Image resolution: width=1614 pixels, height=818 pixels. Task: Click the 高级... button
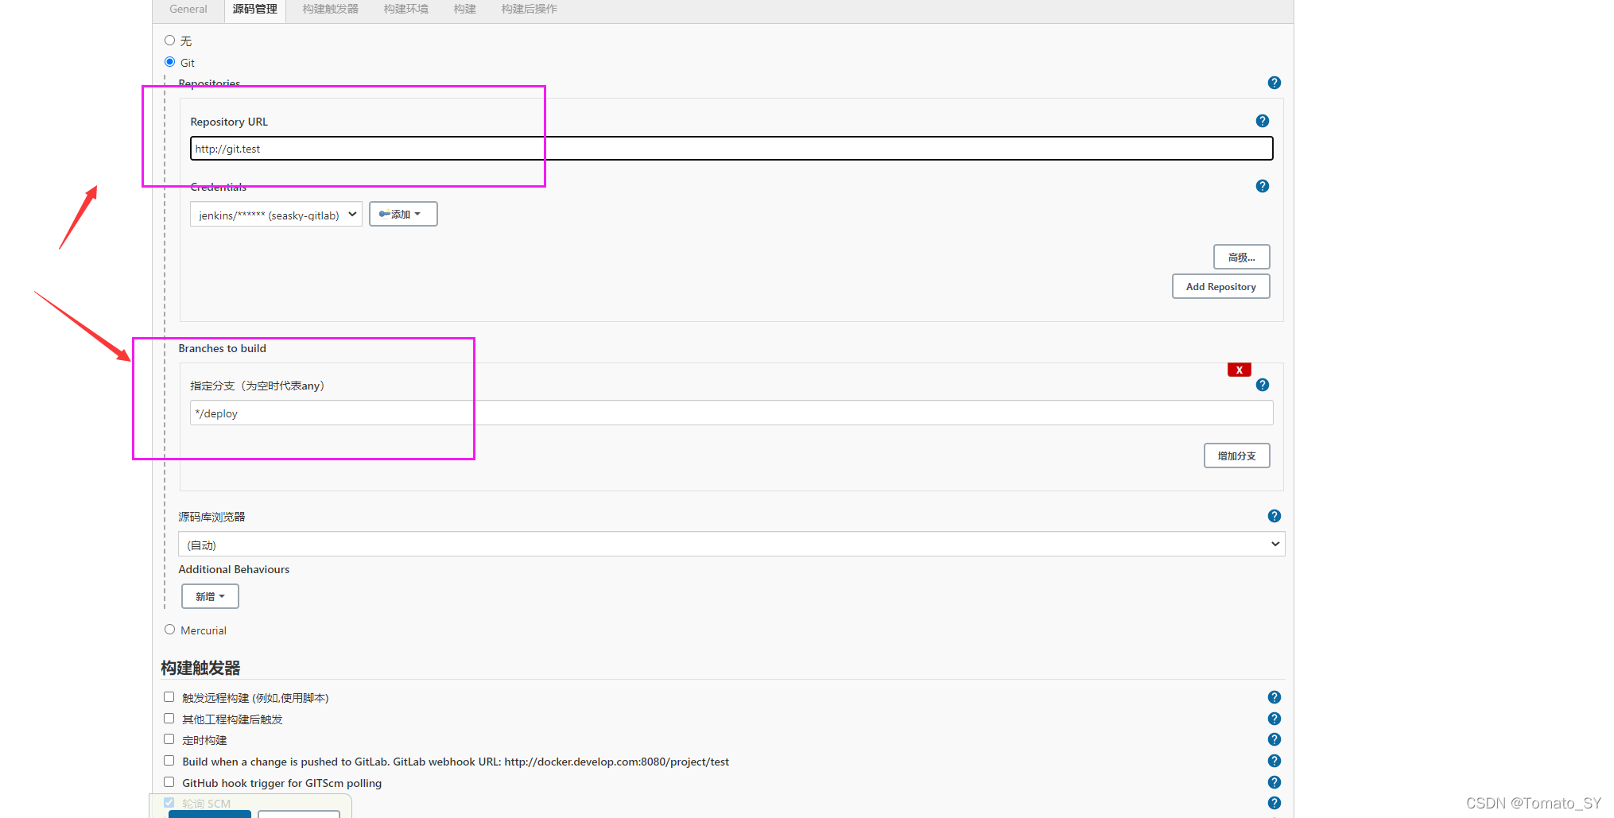coord(1241,257)
